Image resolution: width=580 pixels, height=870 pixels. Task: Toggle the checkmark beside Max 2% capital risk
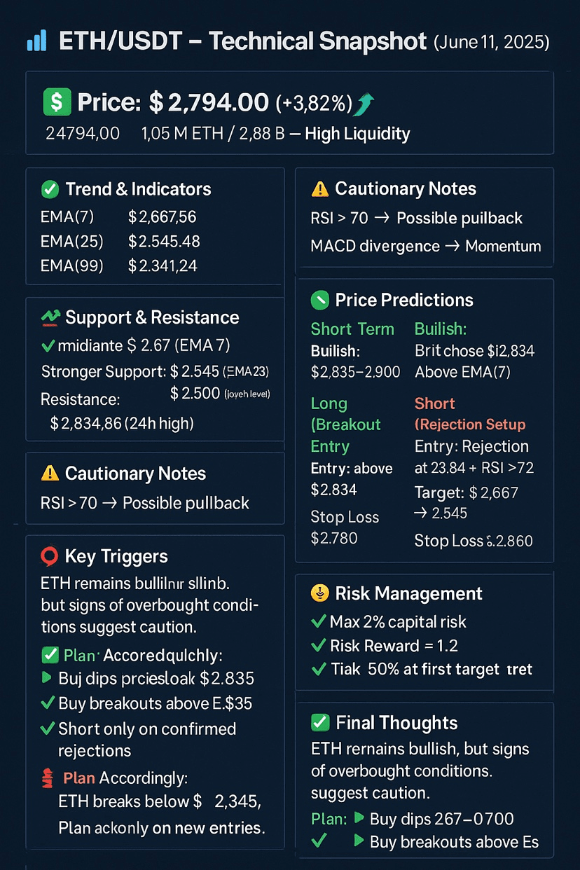point(318,622)
